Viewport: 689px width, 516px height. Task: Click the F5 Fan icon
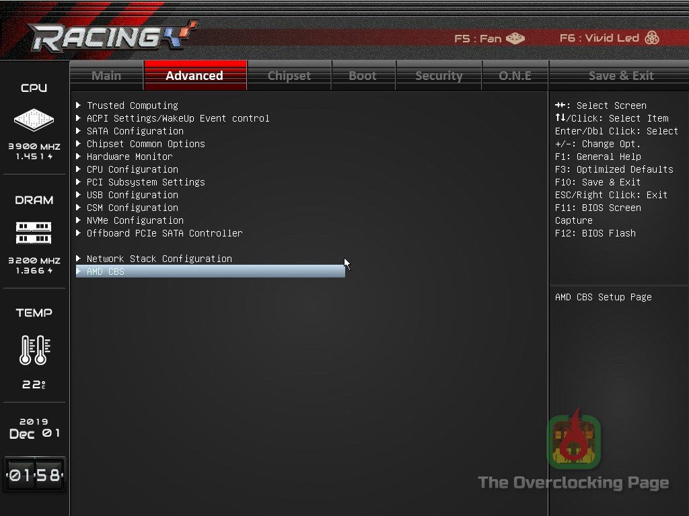pyautogui.click(x=515, y=38)
